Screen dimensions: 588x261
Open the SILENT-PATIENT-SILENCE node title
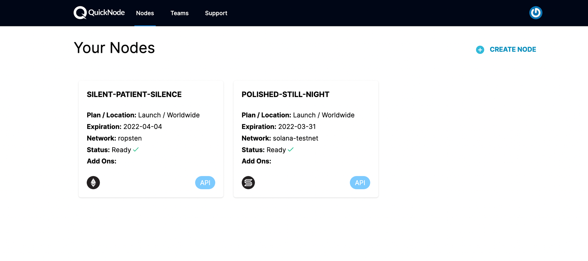[x=134, y=94]
